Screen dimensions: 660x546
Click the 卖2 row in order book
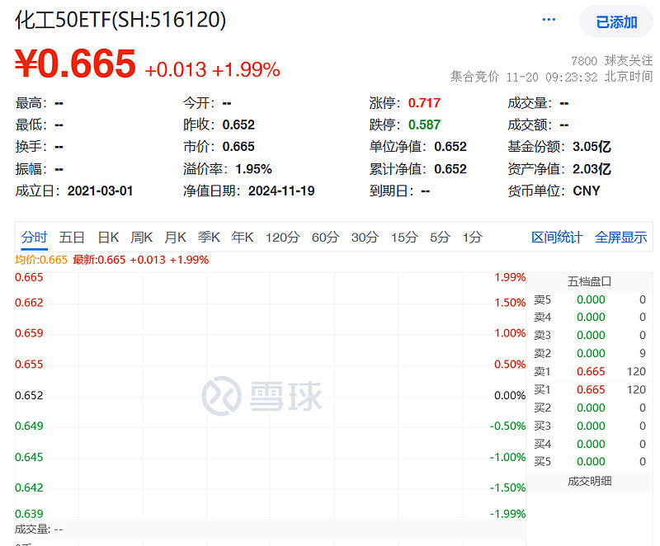coord(590,353)
